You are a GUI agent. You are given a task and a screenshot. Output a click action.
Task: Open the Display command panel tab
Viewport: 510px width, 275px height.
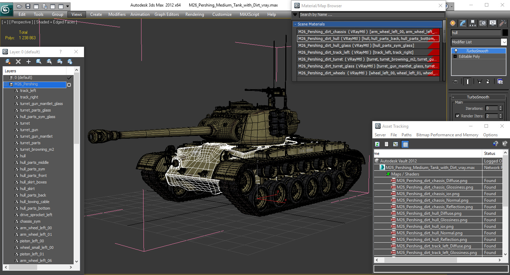point(493,23)
